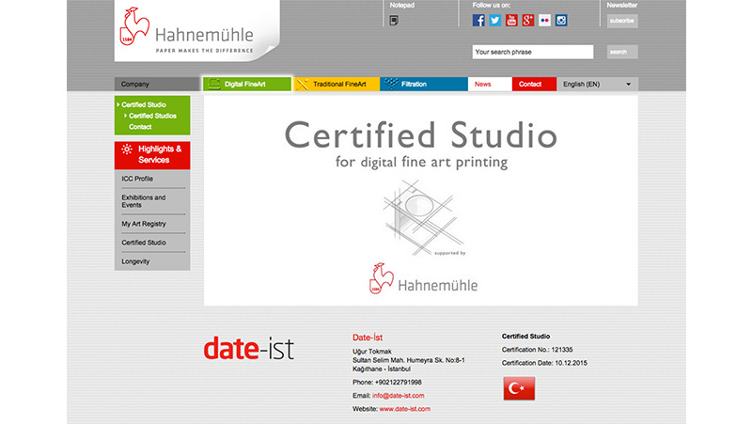Click the Certification Date: 10.12.2015 text
This screenshot has height=424, width=752.
pyautogui.click(x=544, y=363)
